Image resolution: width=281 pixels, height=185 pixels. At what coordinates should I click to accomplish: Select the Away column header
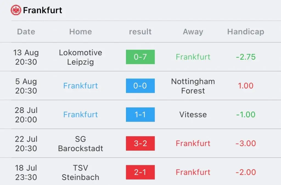193,32
